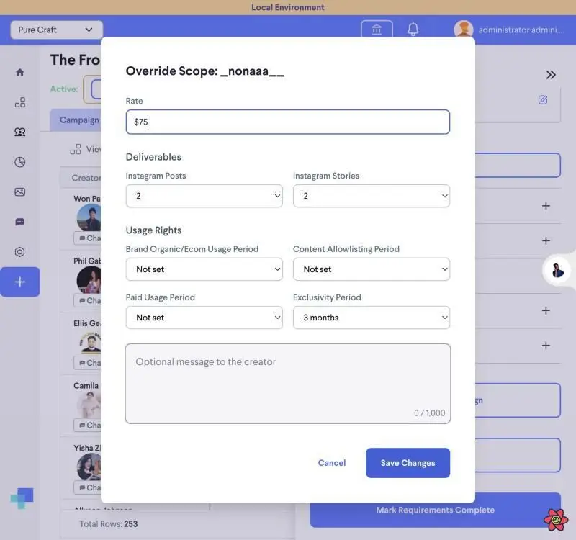This screenshot has height=540, width=576.
Task: Open the chat messages sidebar icon
Action: (x=20, y=222)
